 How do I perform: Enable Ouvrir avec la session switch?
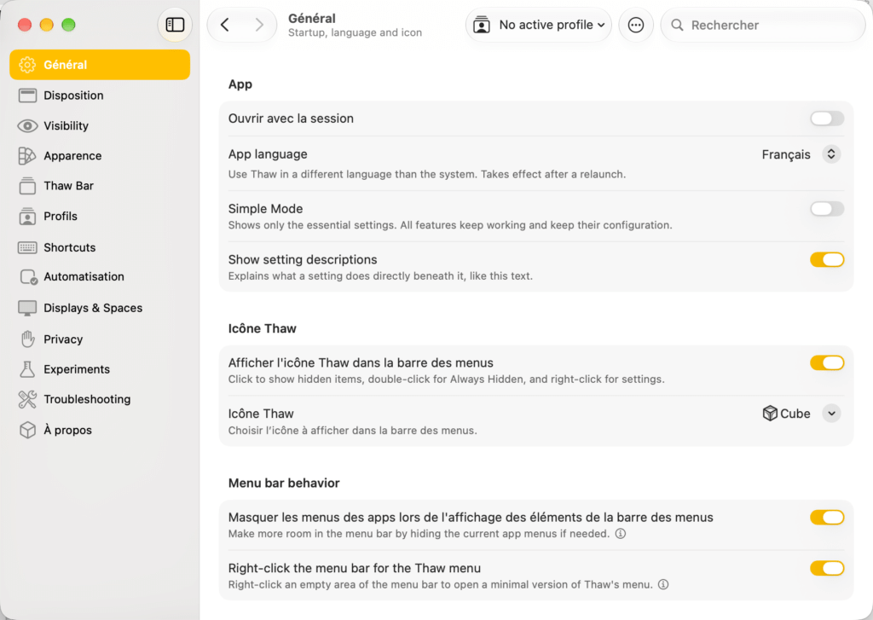coord(827,118)
